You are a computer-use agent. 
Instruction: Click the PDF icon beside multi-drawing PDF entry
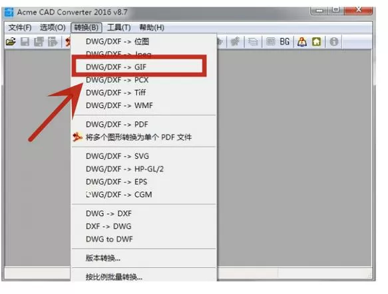pyautogui.click(x=77, y=137)
